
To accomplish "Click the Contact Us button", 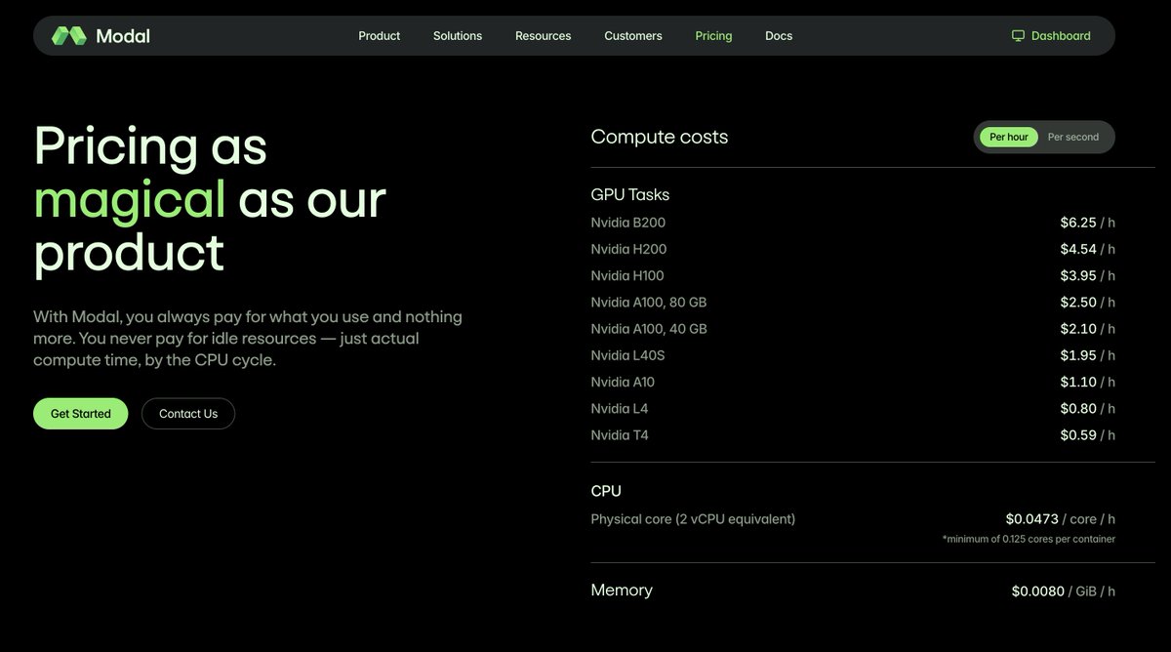I will [188, 414].
